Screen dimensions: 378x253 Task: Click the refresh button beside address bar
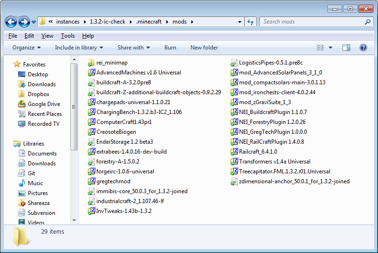[x=251, y=22]
